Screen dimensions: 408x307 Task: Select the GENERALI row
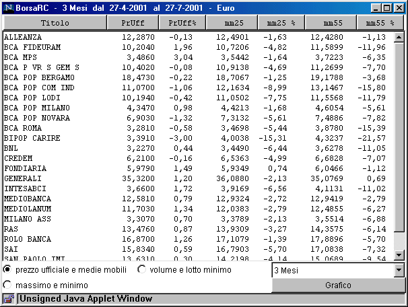(x=198, y=178)
